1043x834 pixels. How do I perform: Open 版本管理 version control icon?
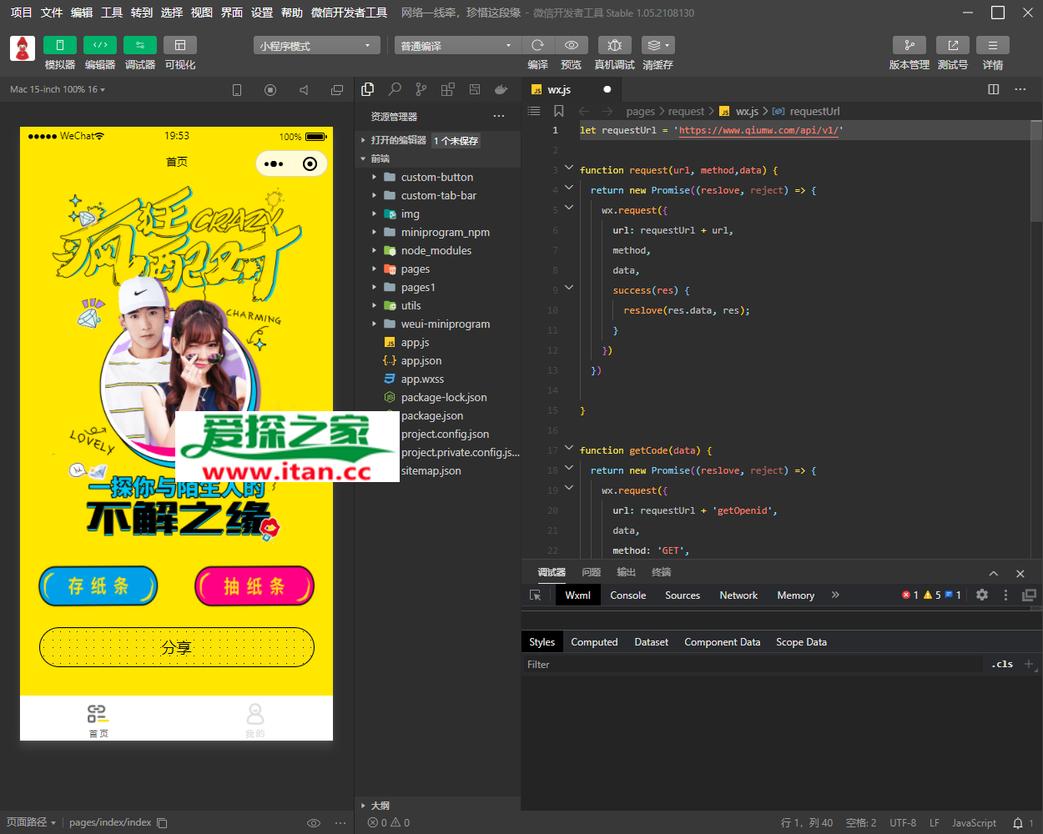909,45
